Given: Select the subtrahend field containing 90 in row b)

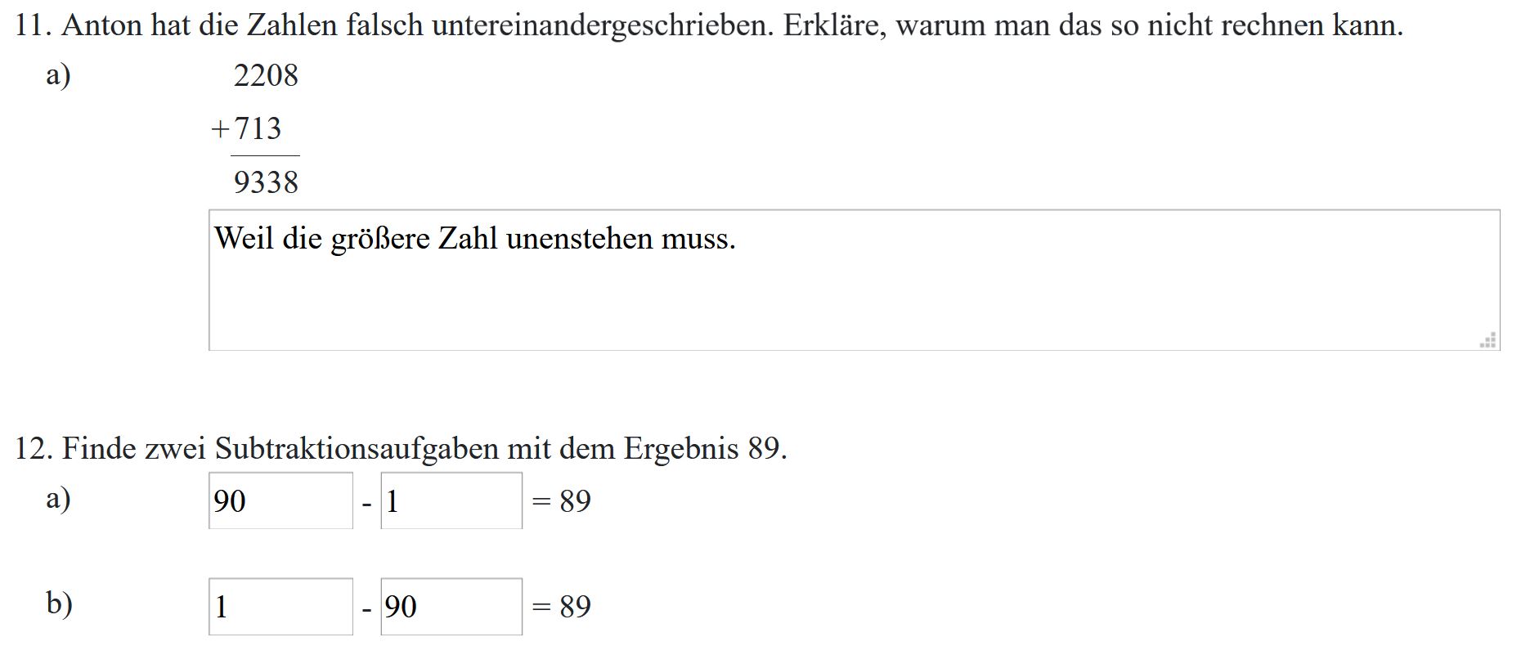Looking at the screenshot, I should [451, 607].
